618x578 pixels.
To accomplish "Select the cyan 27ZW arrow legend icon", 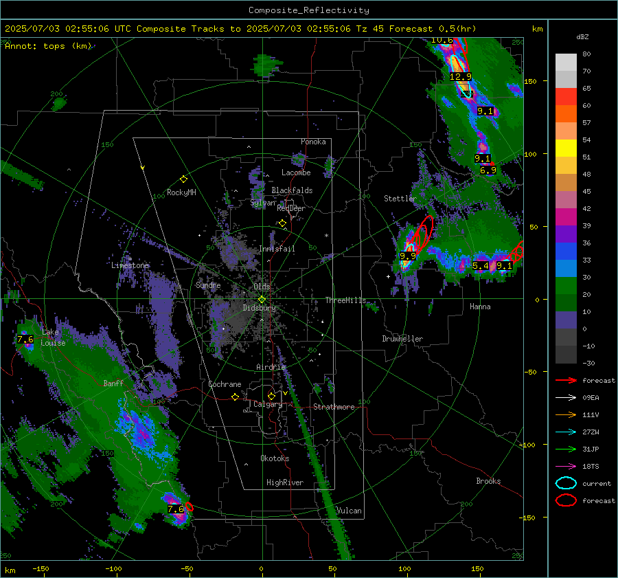I will [x=566, y=432].
